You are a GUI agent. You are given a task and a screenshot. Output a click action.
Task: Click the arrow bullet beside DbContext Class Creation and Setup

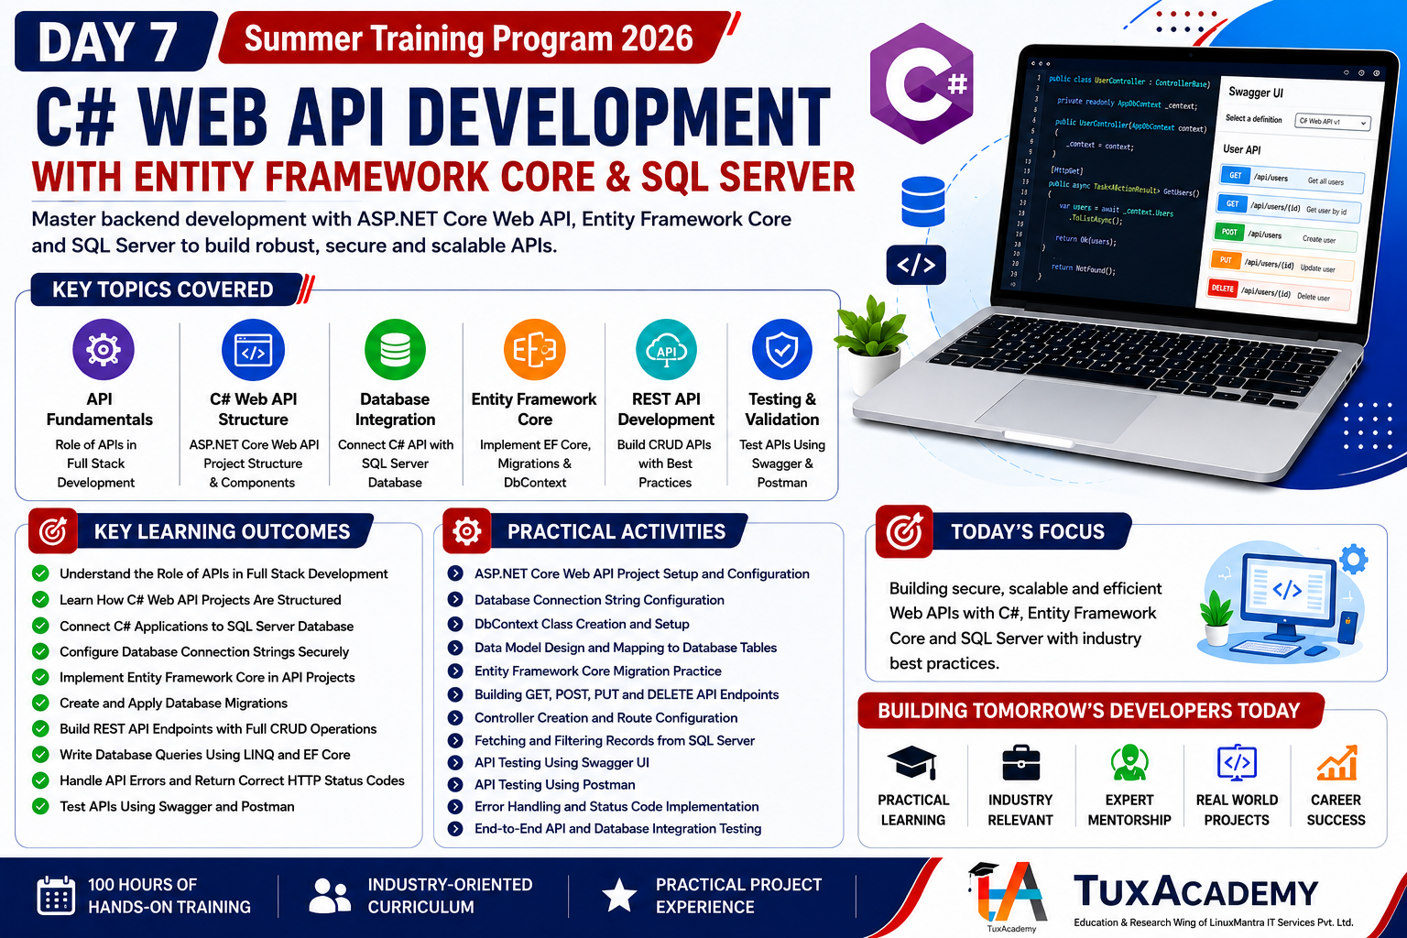(455, 624)
